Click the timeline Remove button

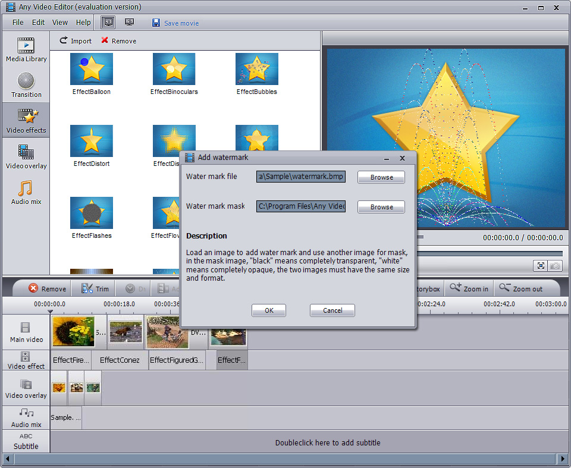point(48,288)
